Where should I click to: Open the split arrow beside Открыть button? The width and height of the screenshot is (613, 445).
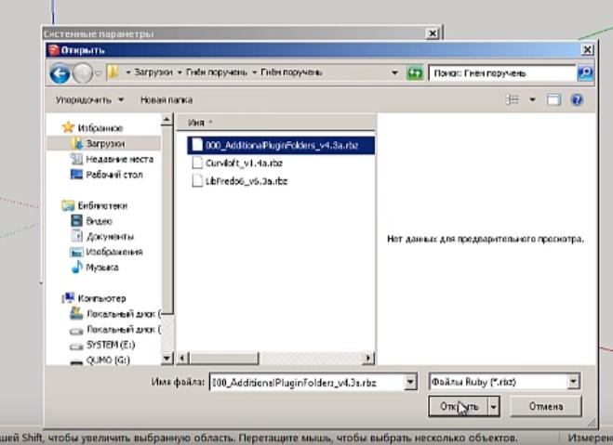click(x=494, y=407)
